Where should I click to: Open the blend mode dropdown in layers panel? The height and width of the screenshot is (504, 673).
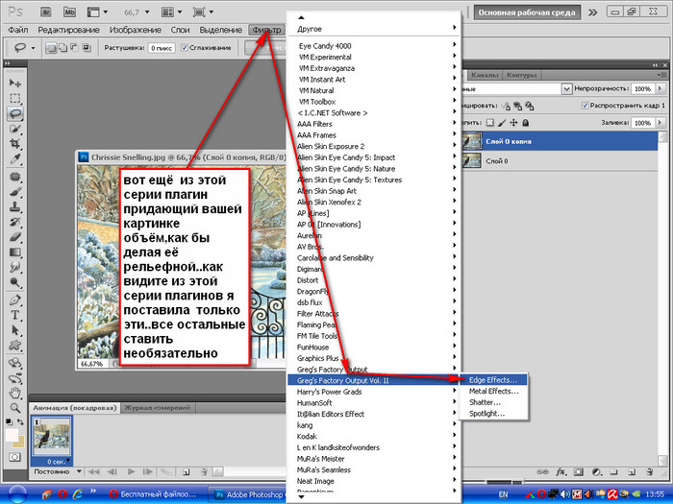tap(566, 89)
